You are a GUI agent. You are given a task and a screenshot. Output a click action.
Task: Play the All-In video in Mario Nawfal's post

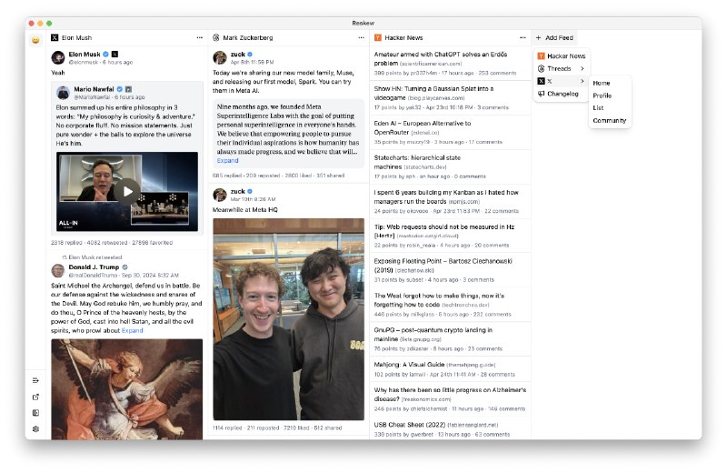(127, 191)
